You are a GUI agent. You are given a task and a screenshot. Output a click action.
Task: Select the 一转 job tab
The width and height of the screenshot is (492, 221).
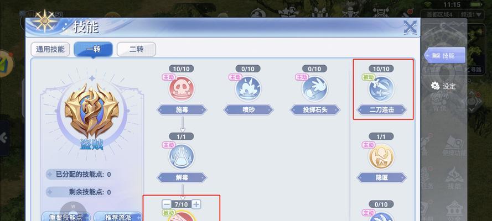coord(93,50)
